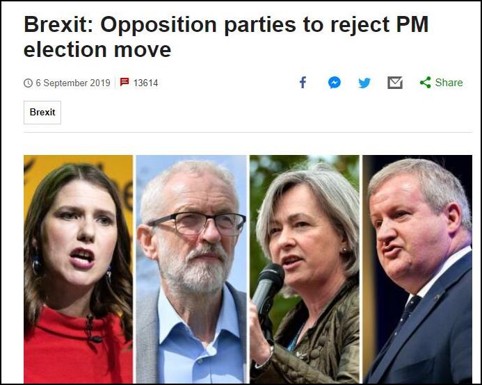The width and height of the screenshot is (482, 385).
Task: Click the clock icon beside the date
Action: pyautogui.click(x=28, y=83)
